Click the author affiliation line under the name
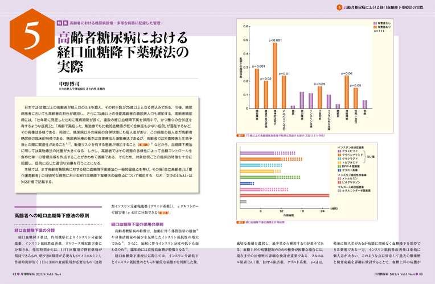 81,89
